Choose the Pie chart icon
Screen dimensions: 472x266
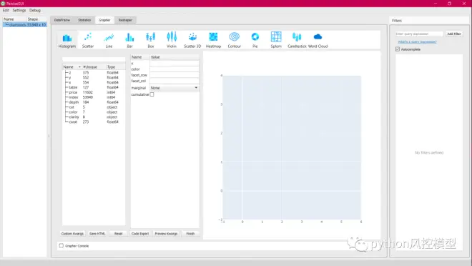click(x=255, y=40)
